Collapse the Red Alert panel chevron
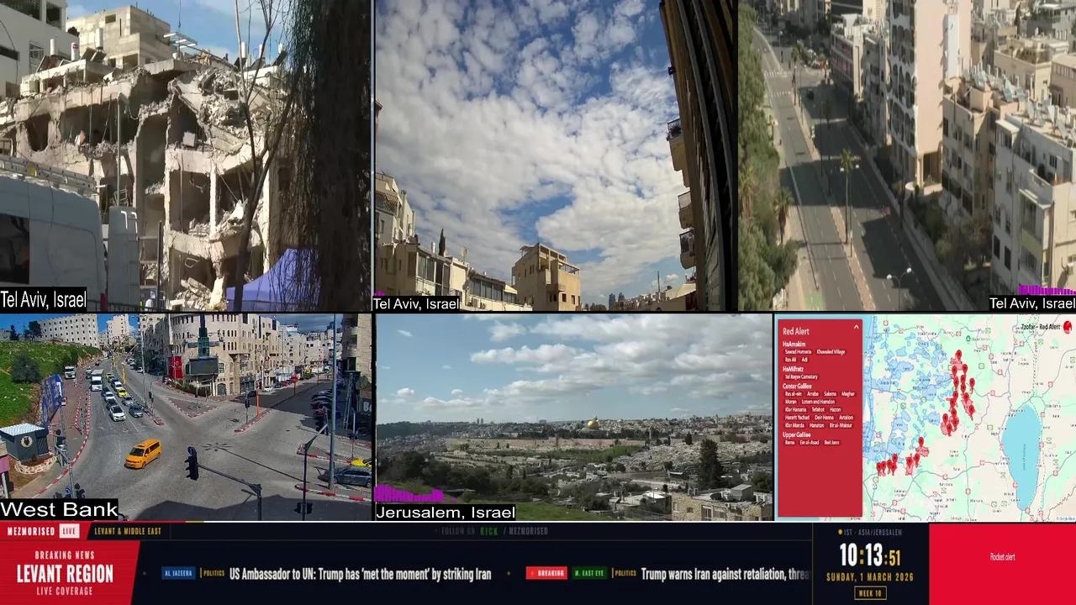Viewport: 1076px width, 605px height. coord(856,327)
